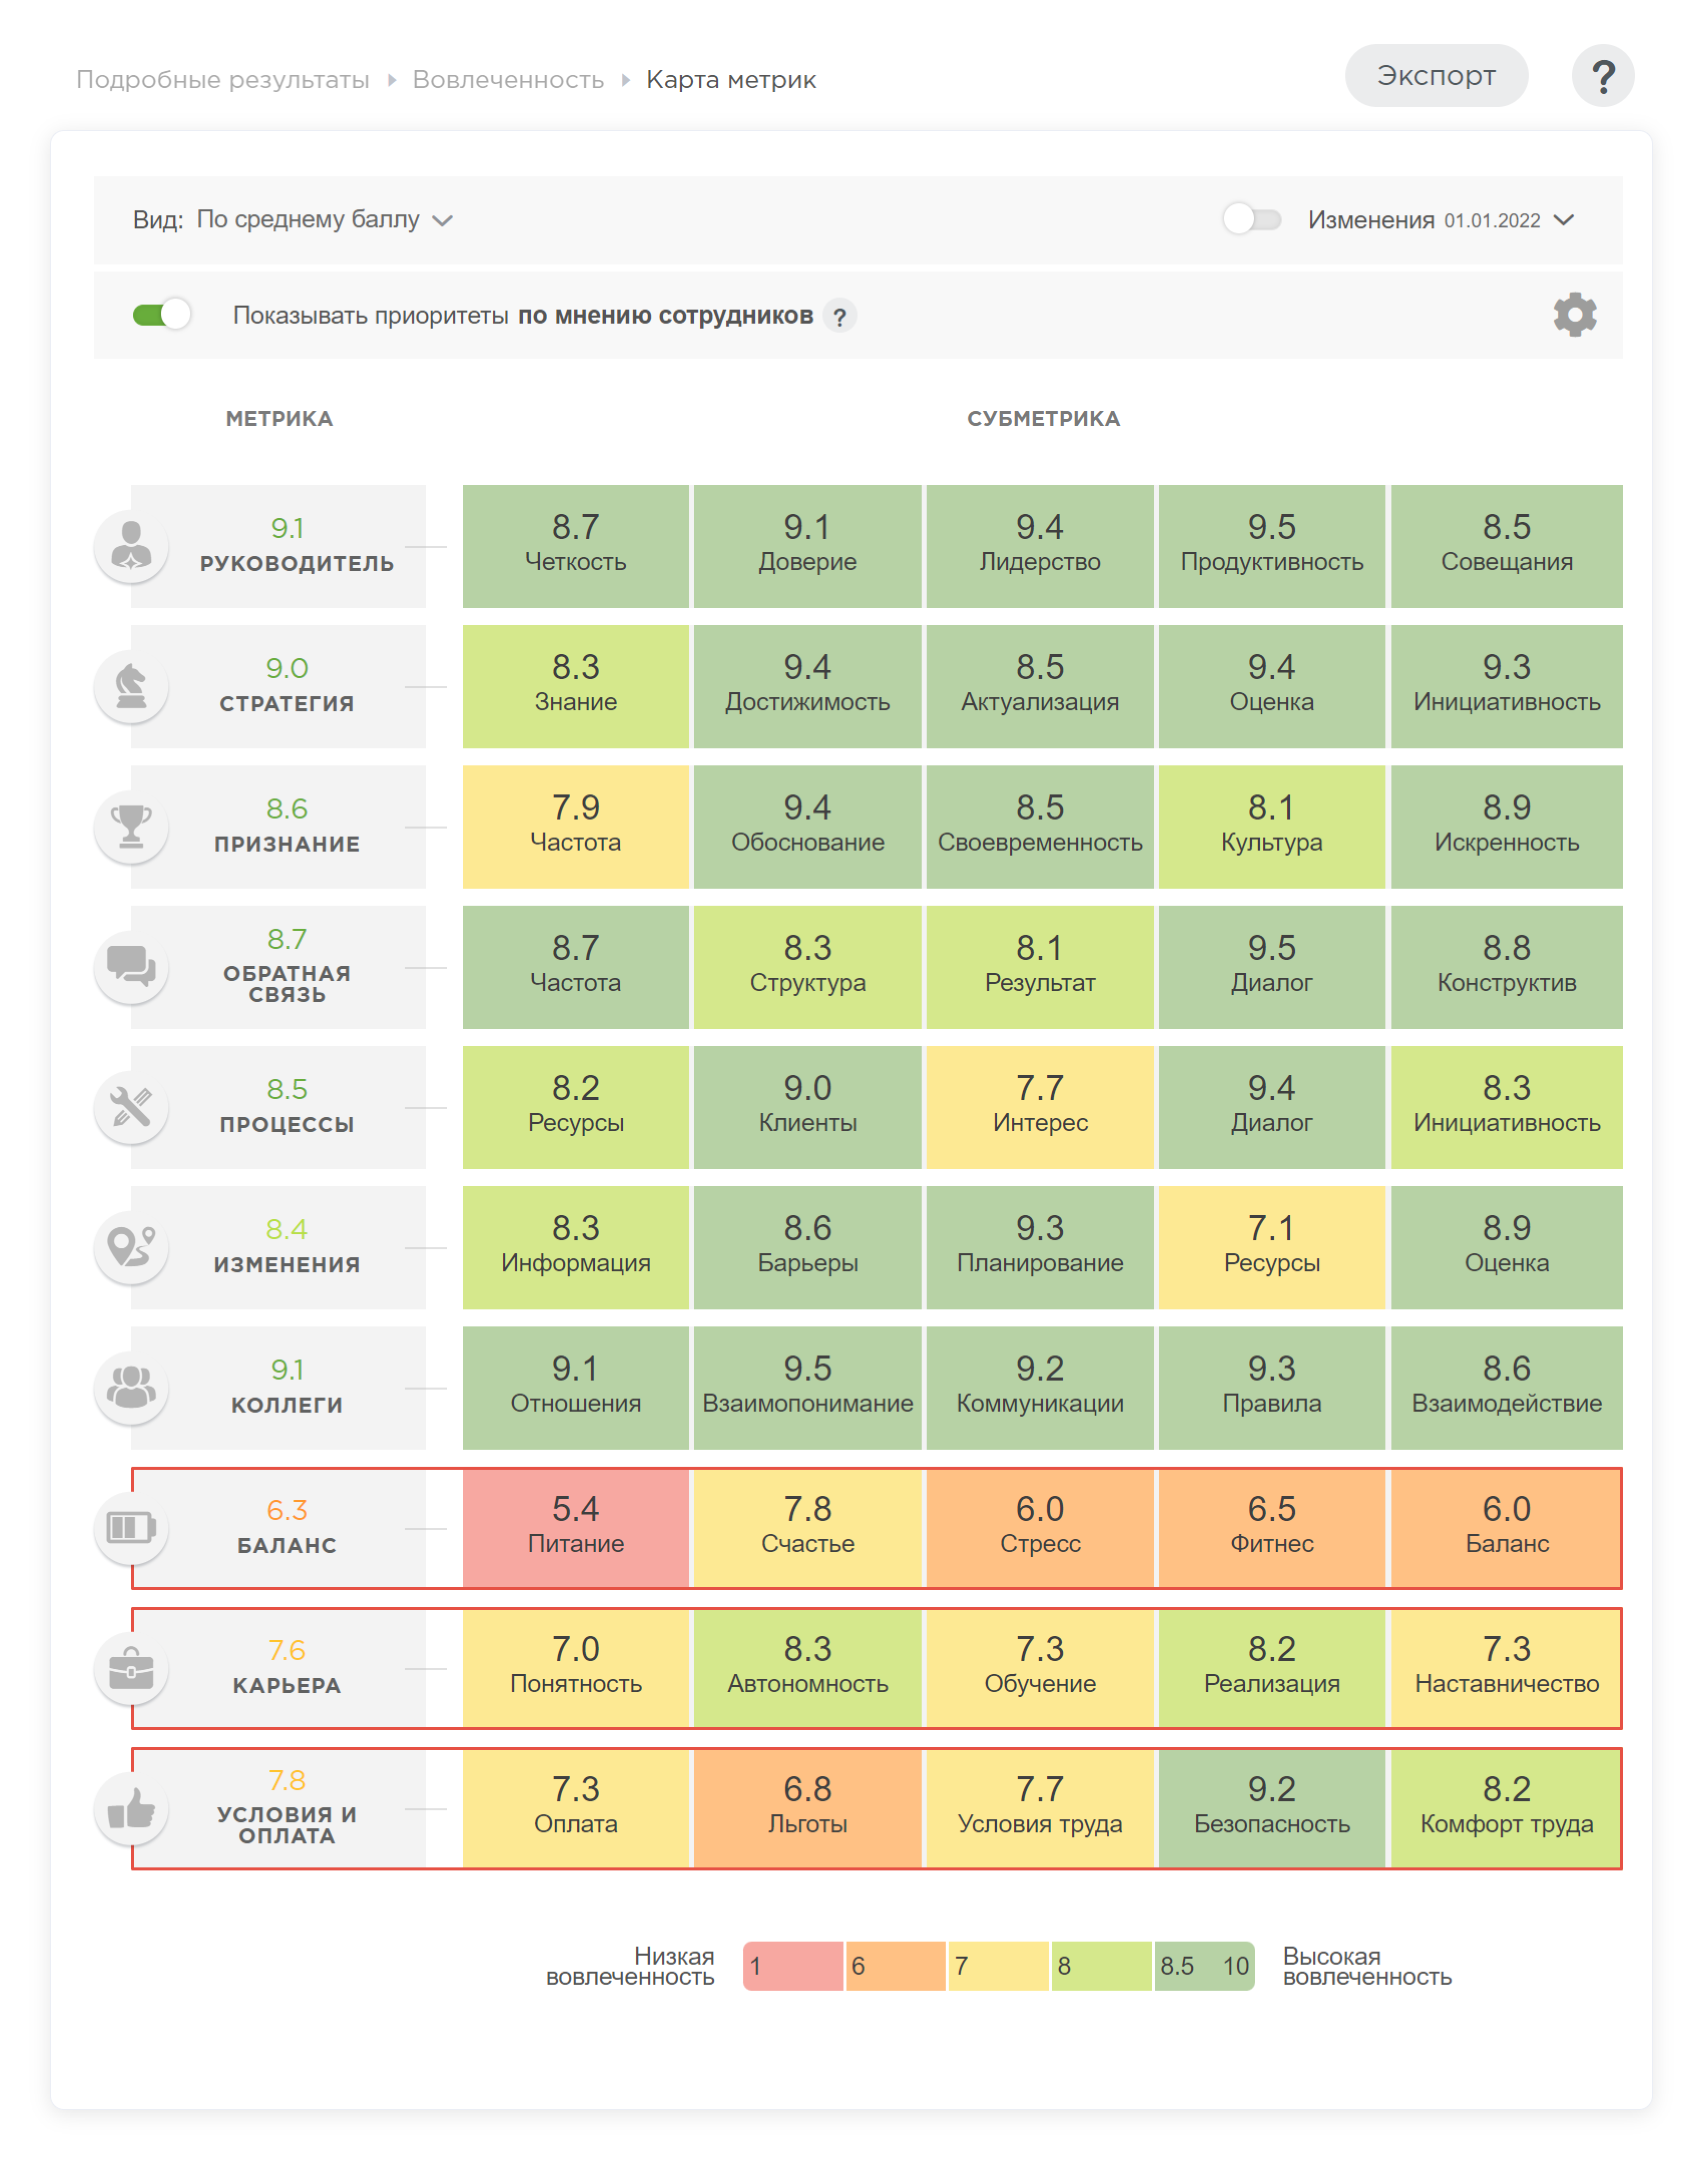This screenshot has height=2170, width=1708.
Task: Select the chess knight icon for Стратегия
Action: coord(133,687)
